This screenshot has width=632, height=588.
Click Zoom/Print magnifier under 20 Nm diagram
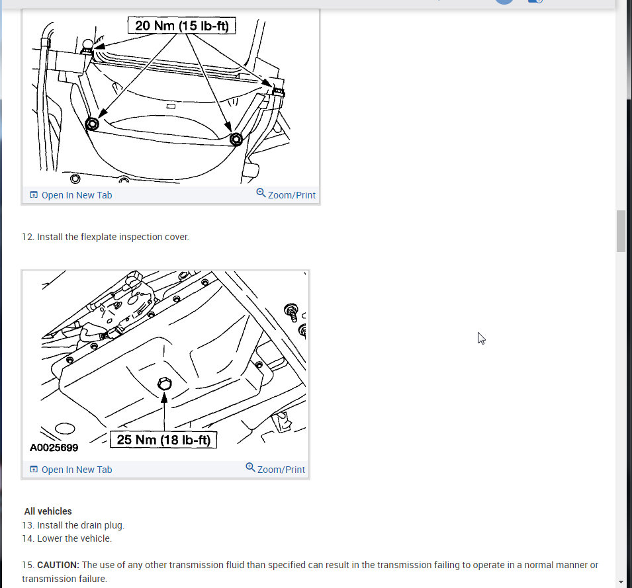click(x=261, y=193)
